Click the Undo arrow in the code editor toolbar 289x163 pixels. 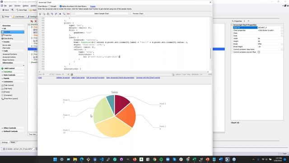tap(52, 14)
